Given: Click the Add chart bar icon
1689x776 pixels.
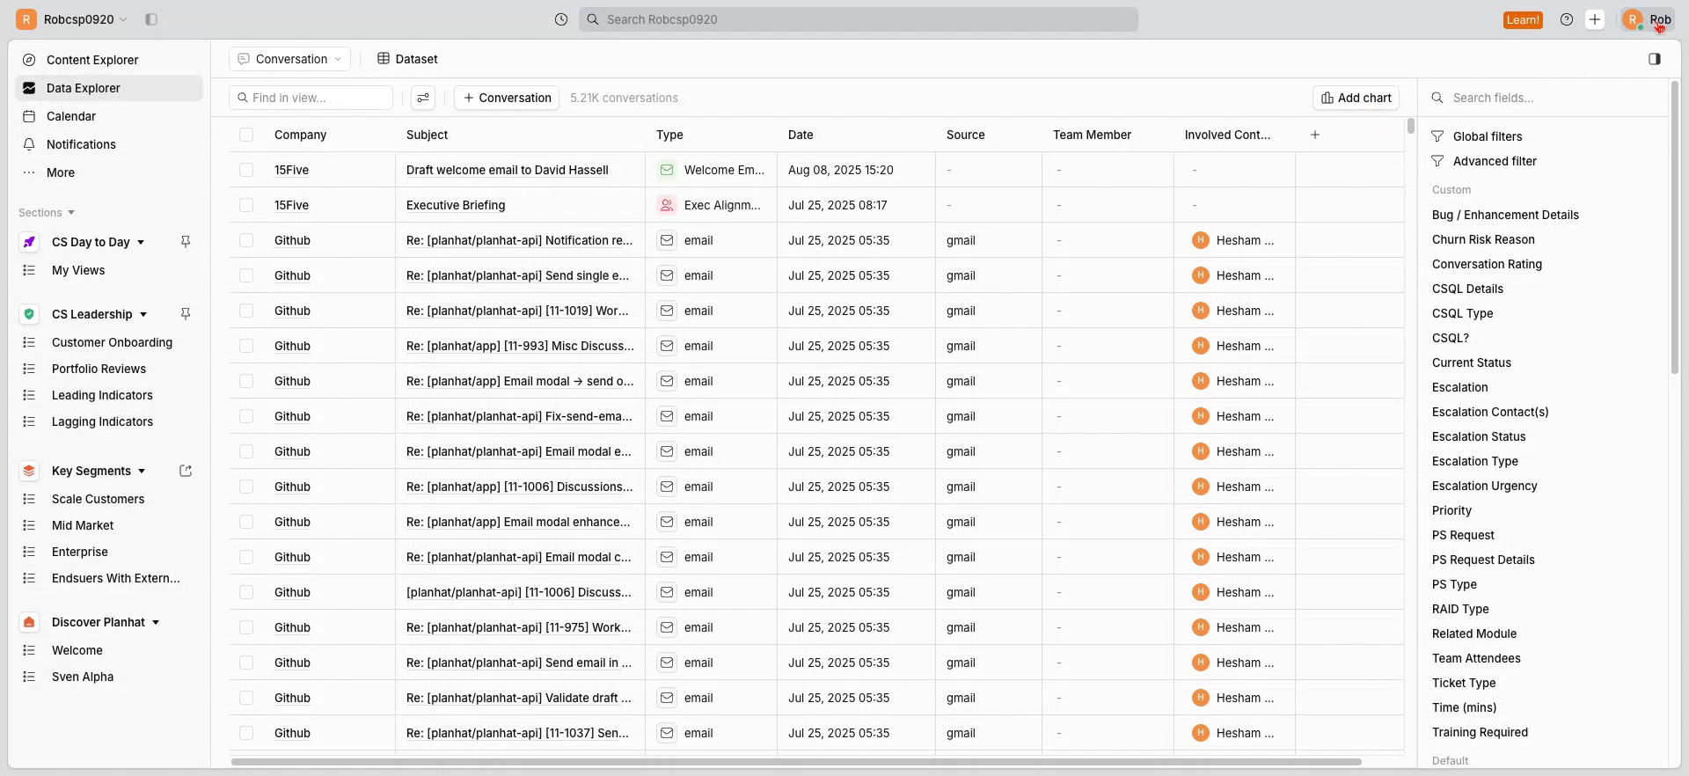Looking at the screenshot, I should (x=1327, y=98).
